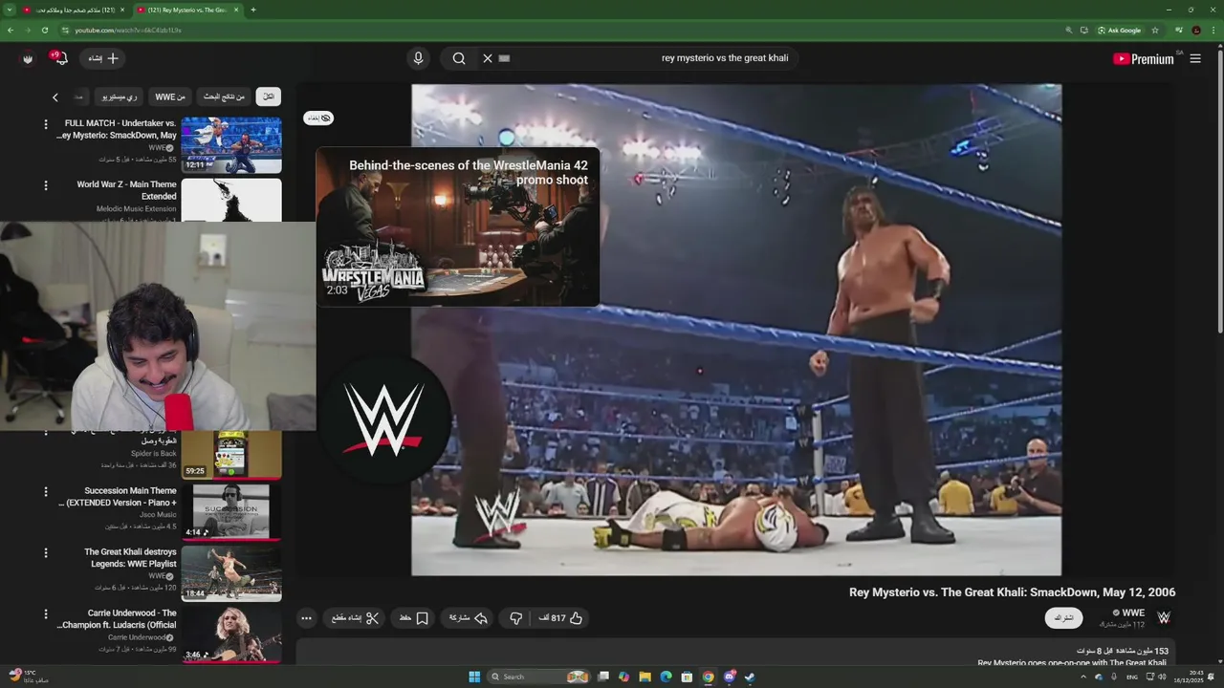This screenshot has height=688, width=1224.
Task: Open the YouTube hamburger guide menu
Action: pyautogui.click(x=1195, y=58)
